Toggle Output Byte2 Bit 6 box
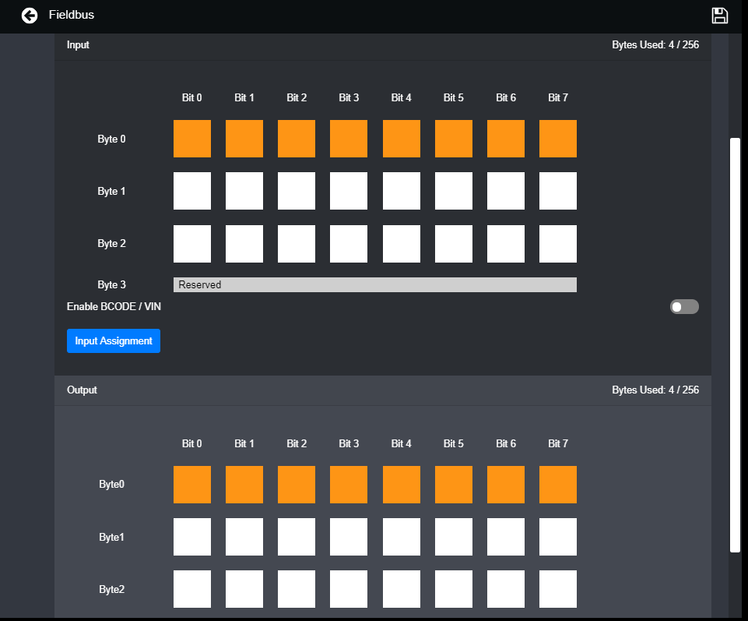The width and height of the screenshot is (748, 621). coord(506,589)
